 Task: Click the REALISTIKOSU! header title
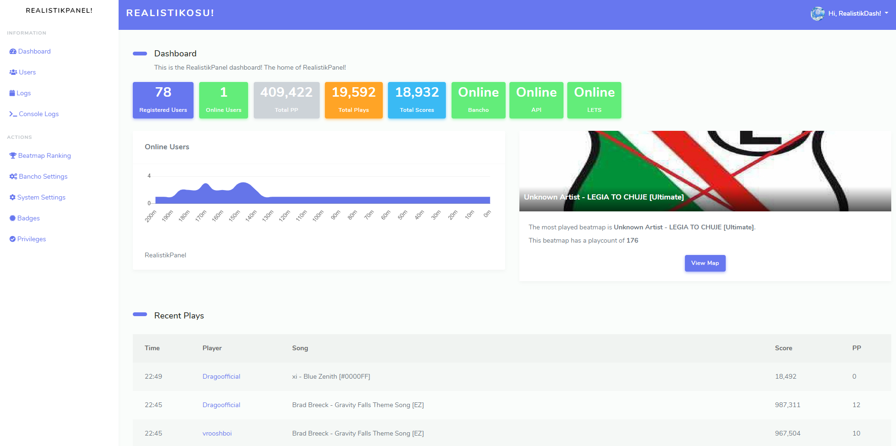[x=170, y=13]
